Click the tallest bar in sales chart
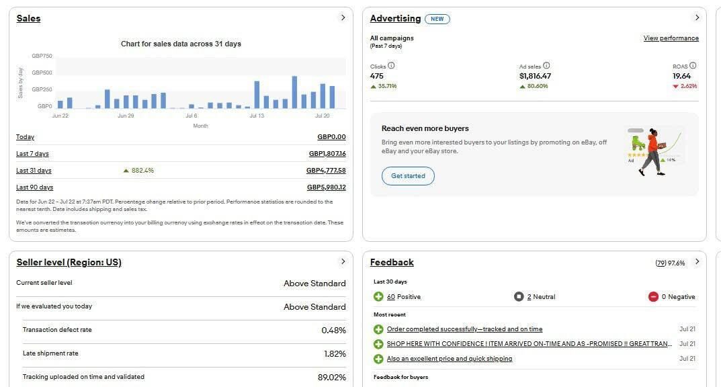Image resolution: width=721 pixels, height=387 pixels. point(294,92)
